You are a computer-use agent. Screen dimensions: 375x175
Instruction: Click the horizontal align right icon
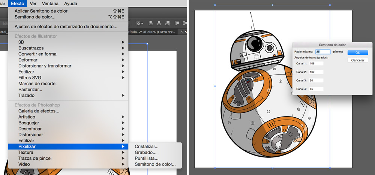tap(167, 23)
